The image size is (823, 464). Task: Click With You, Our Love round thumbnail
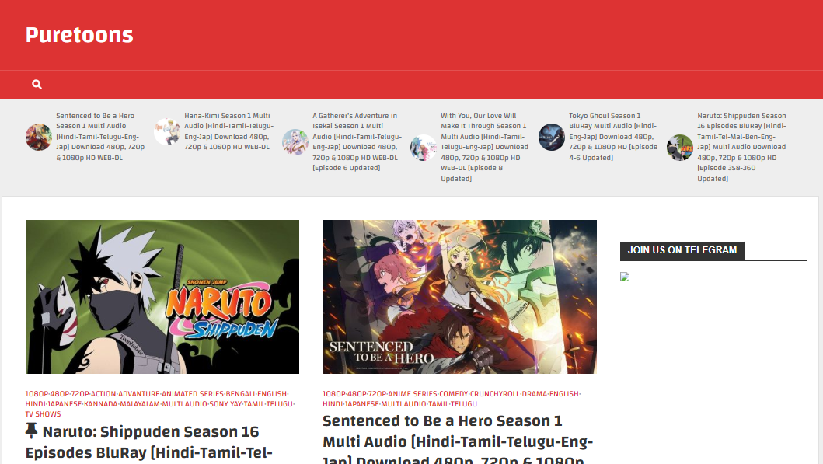click(x=424, y=147)
